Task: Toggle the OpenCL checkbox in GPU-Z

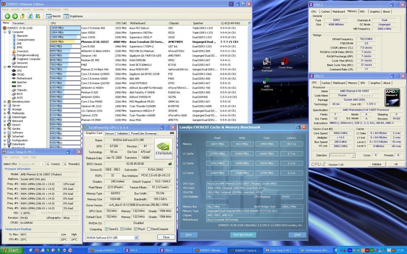Action: [107, 229]
